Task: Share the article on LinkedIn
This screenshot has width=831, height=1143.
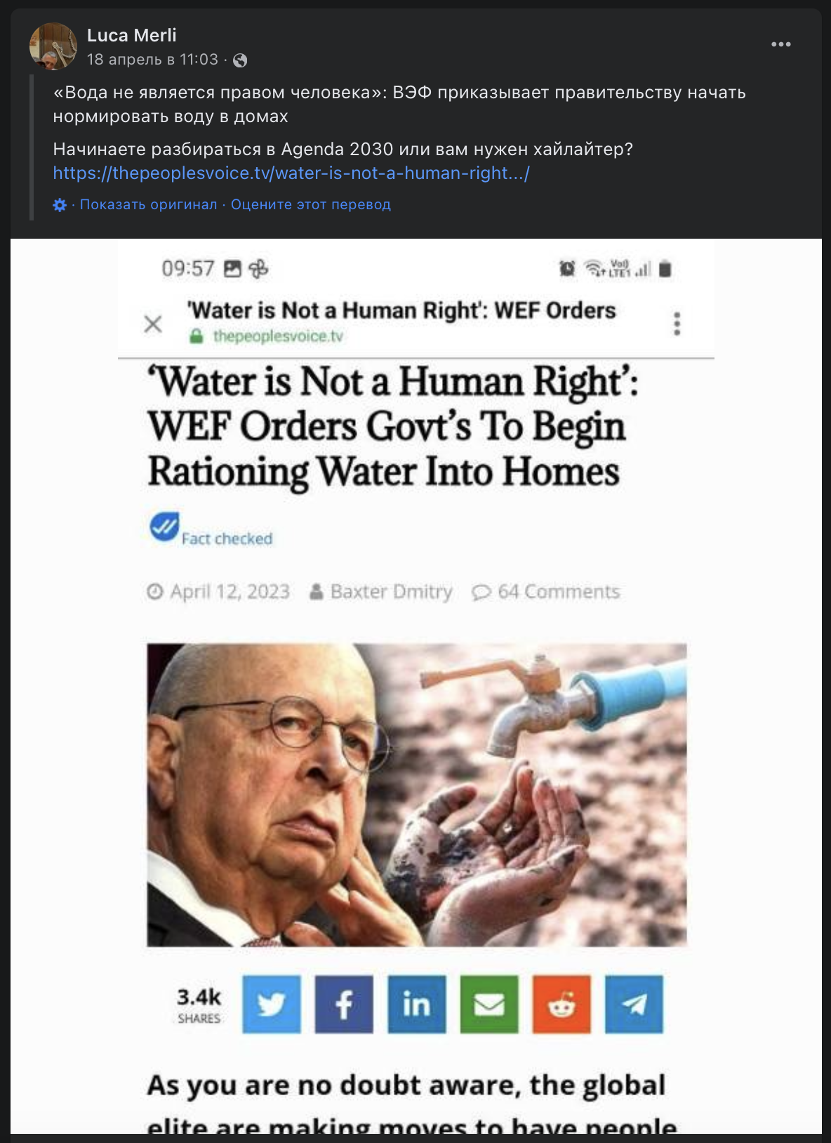Action: (417, 1004)
